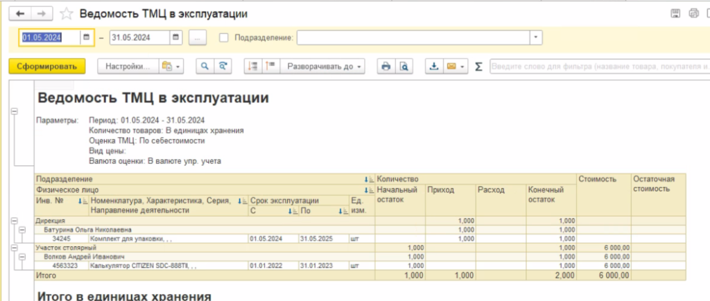Enable the Подразделение filter checkbox

tap(223, 37)
